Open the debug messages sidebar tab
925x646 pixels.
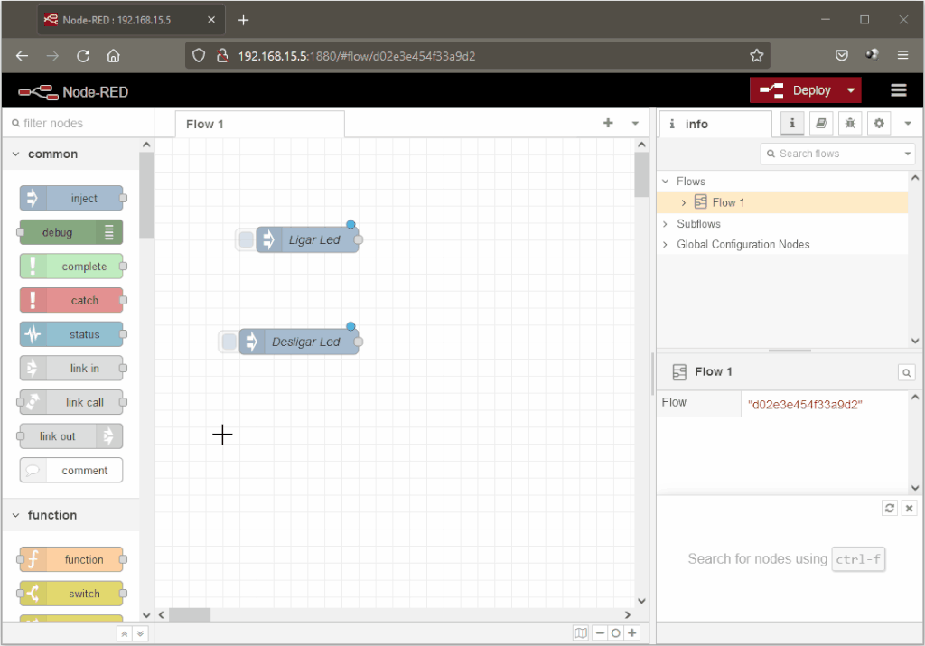pyautogui.click(x=849, y=123)
